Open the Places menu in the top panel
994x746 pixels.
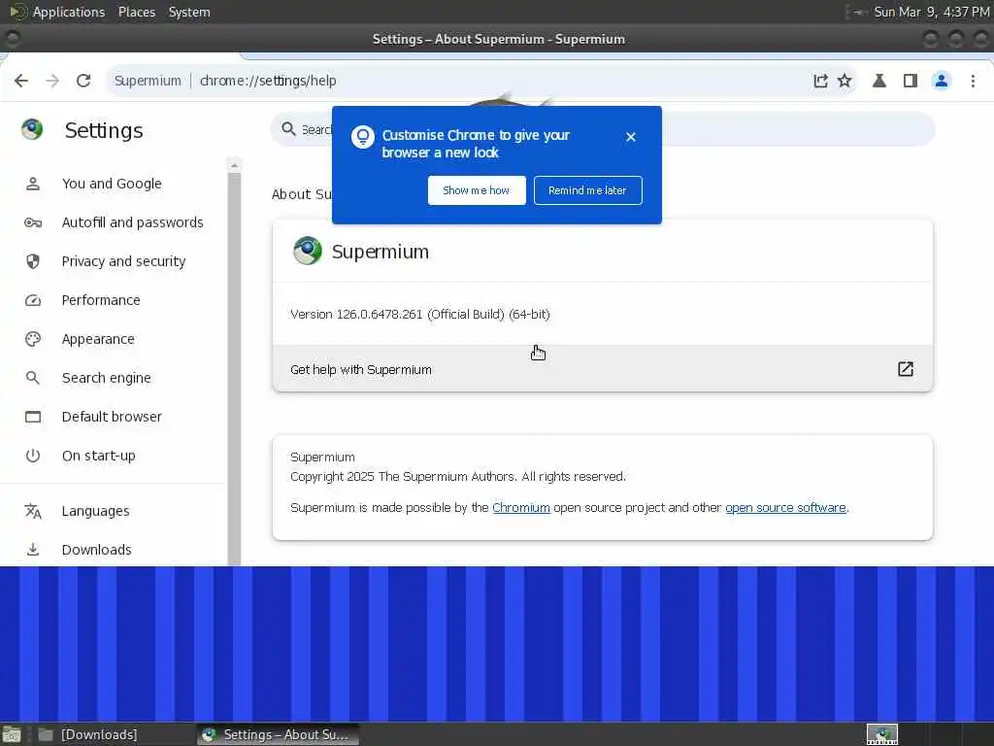[137, 12]
